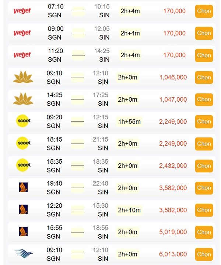Click the 1,047,000 fare price
The image size is (221, 265).
[173, 99]
